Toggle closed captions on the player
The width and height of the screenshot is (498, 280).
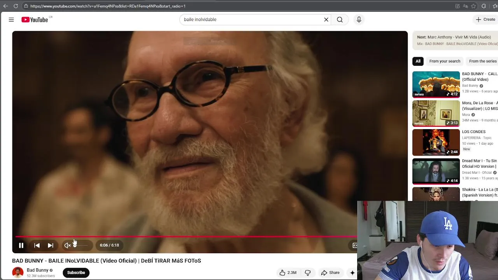(354, 245)
